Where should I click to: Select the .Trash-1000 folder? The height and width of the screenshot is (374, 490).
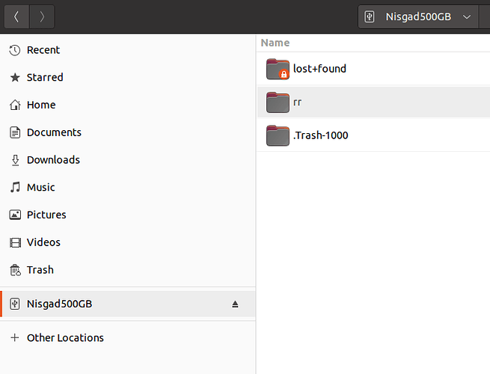[373, 135]
